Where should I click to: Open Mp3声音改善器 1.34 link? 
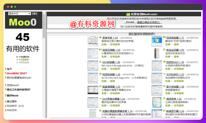click(x=114, y=99)
